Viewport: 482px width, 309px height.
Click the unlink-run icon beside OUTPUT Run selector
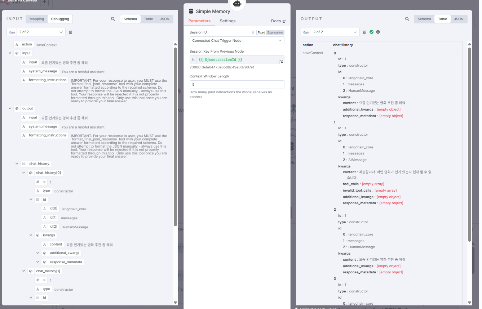pos(364,32)
